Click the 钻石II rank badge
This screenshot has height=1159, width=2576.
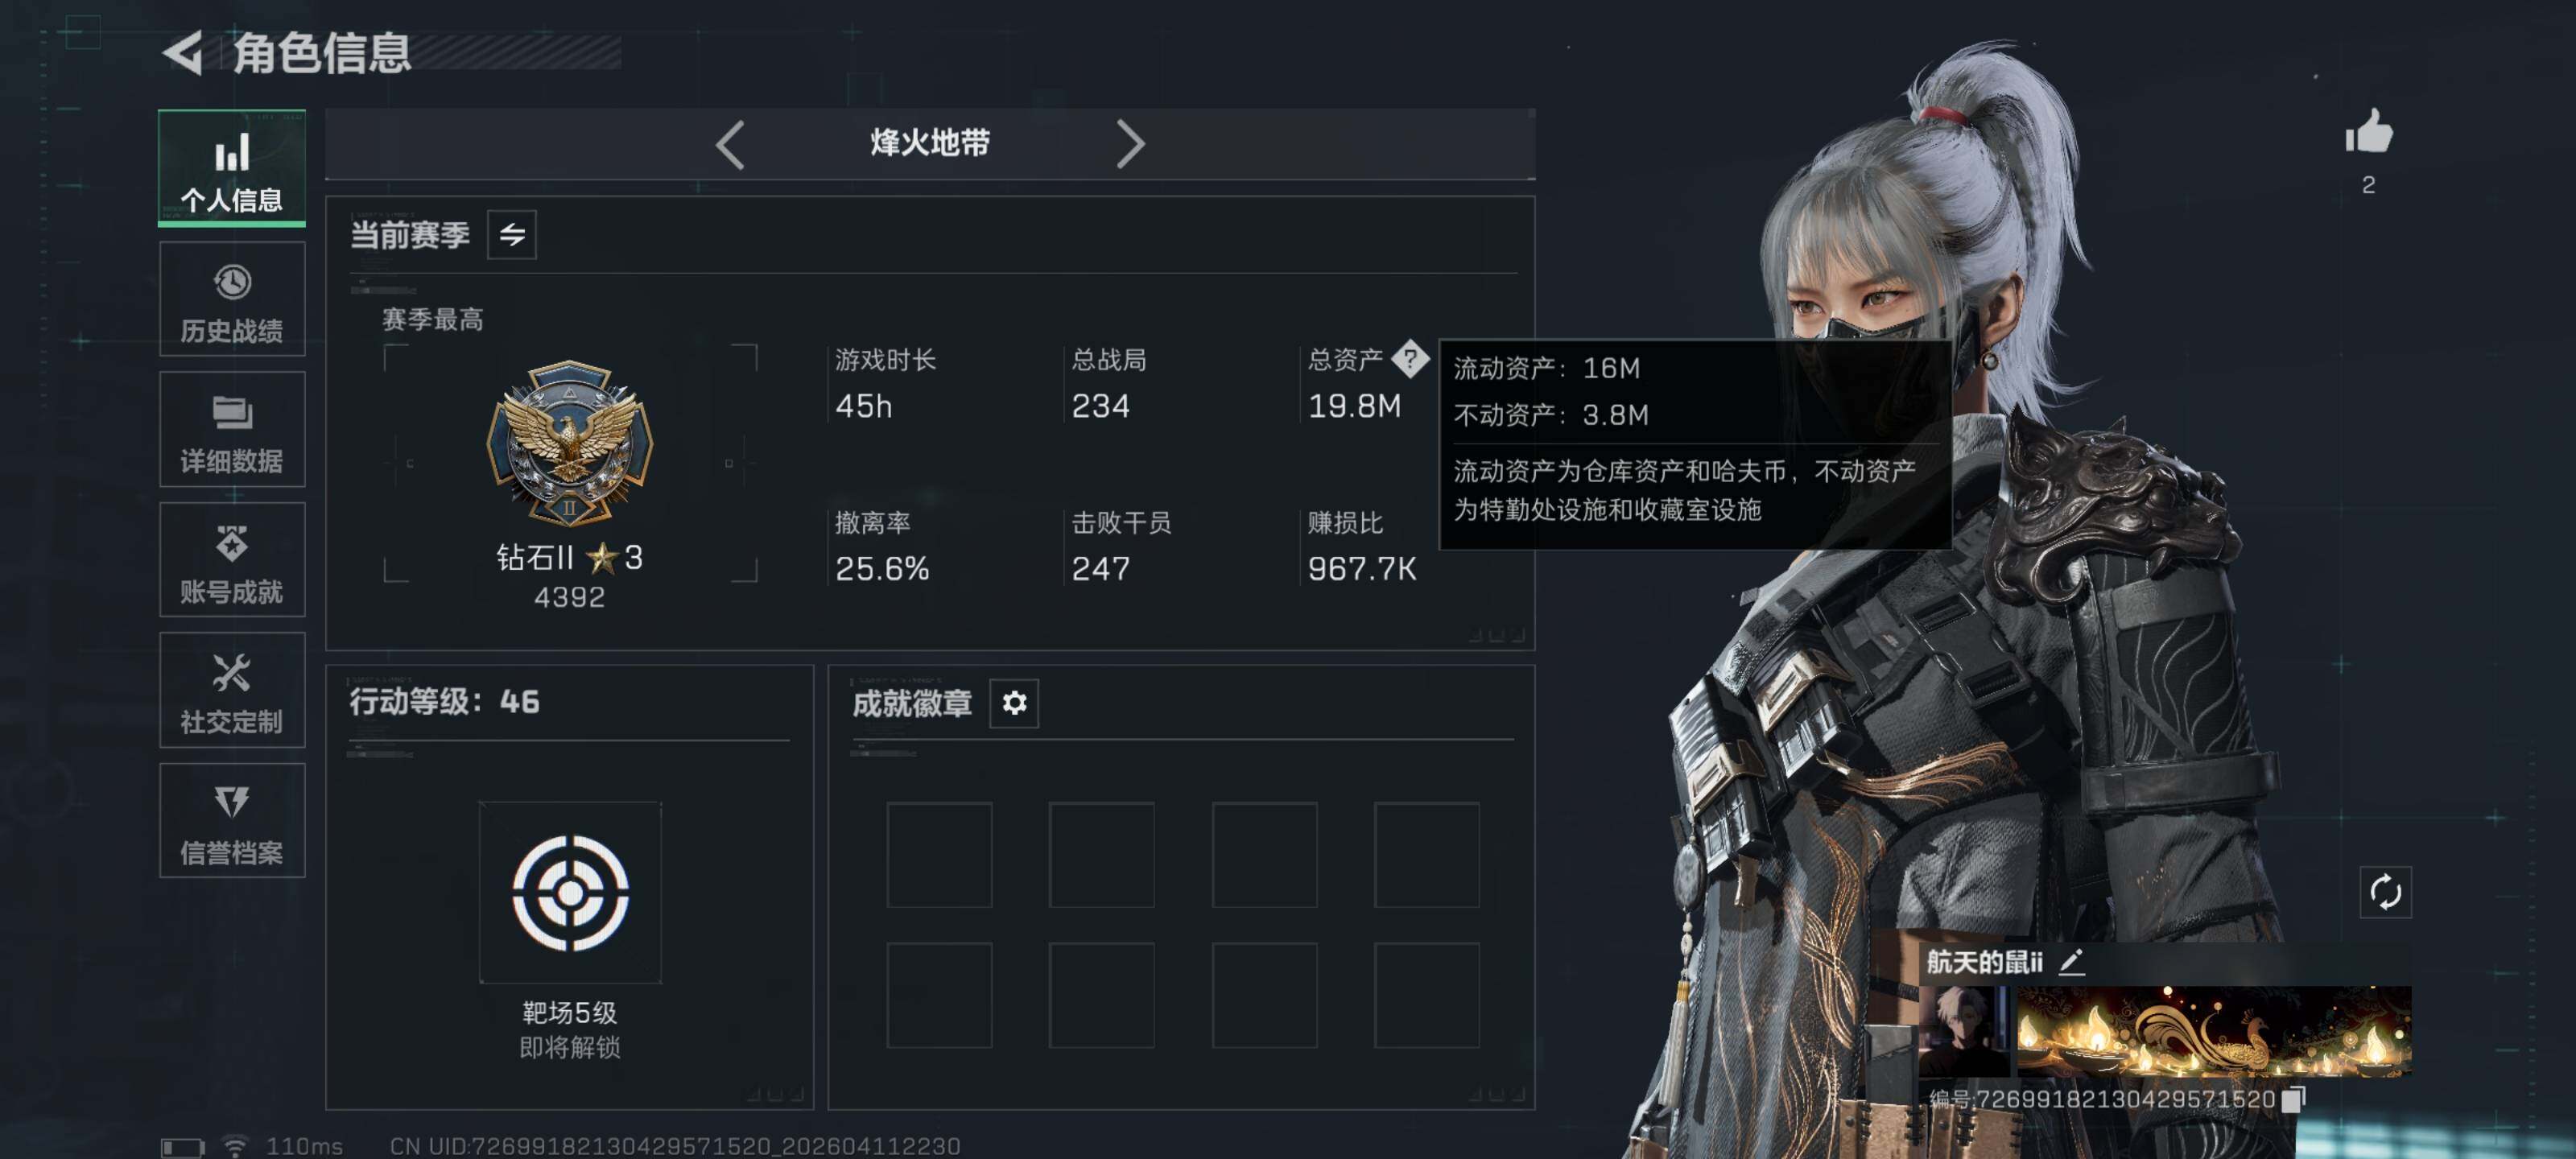click(569, 443)
